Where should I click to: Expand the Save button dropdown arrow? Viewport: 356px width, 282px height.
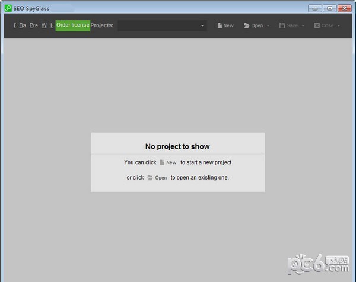(x=303, y=25)
